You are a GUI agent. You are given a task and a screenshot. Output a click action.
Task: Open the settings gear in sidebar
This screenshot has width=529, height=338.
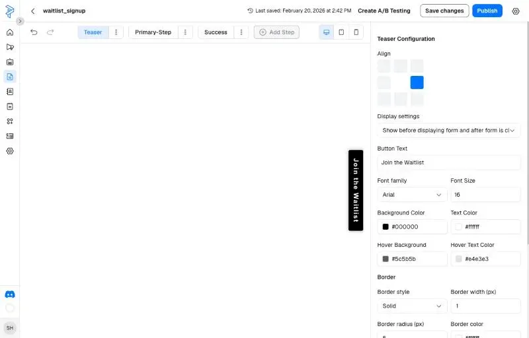[x=10, y=151]
